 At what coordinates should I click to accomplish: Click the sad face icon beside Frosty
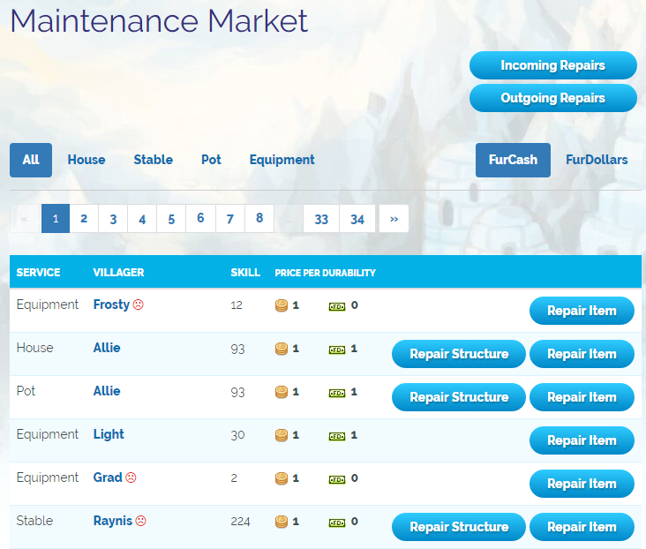coord(138,305)
